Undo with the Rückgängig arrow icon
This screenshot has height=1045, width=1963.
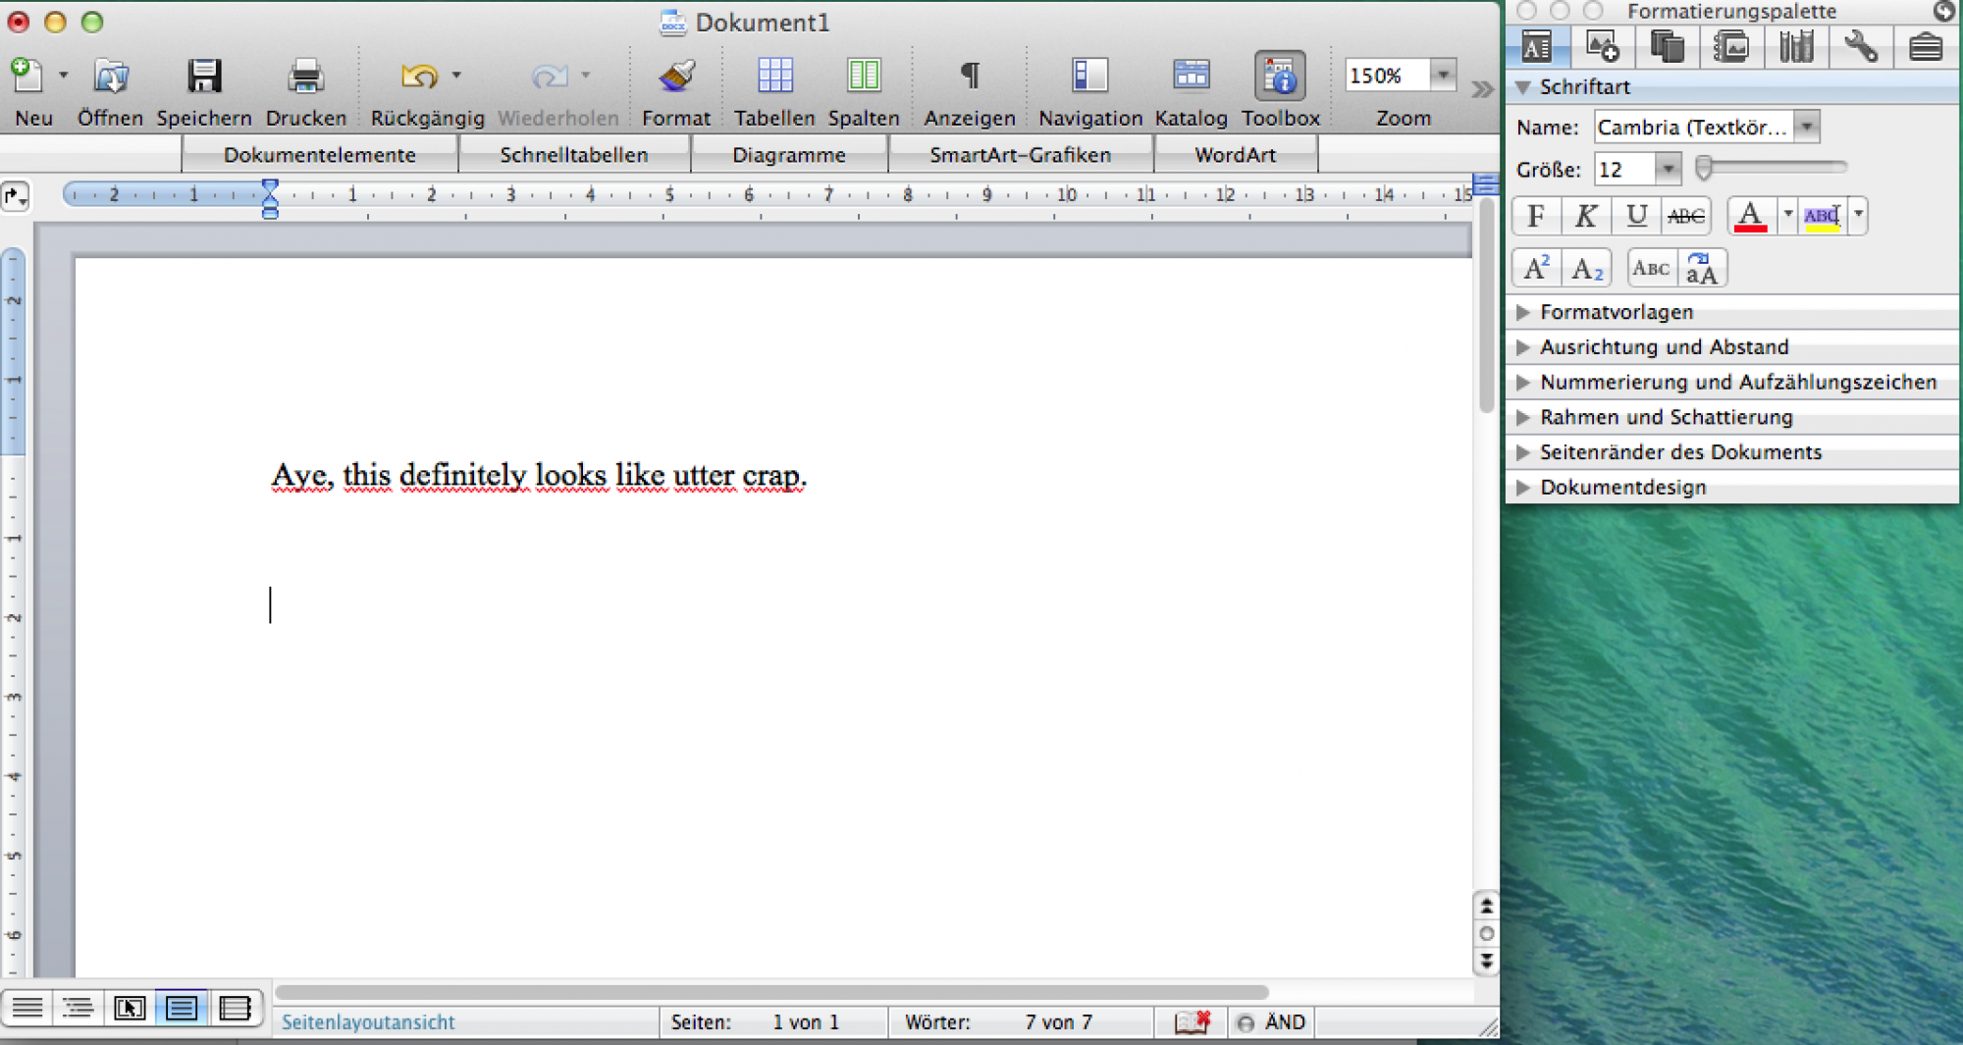tap(419, 76)
